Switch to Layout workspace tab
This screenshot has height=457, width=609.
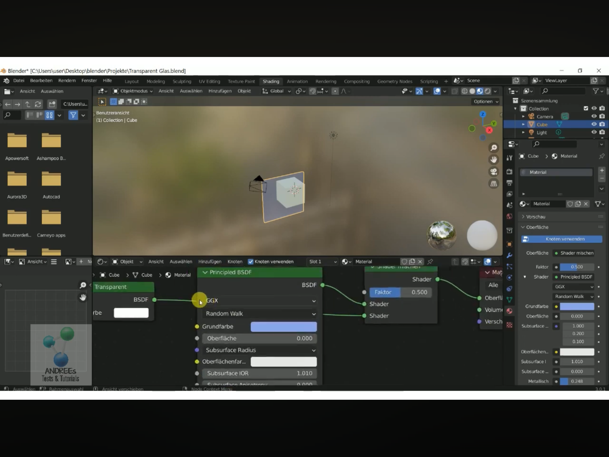(132, 82)
